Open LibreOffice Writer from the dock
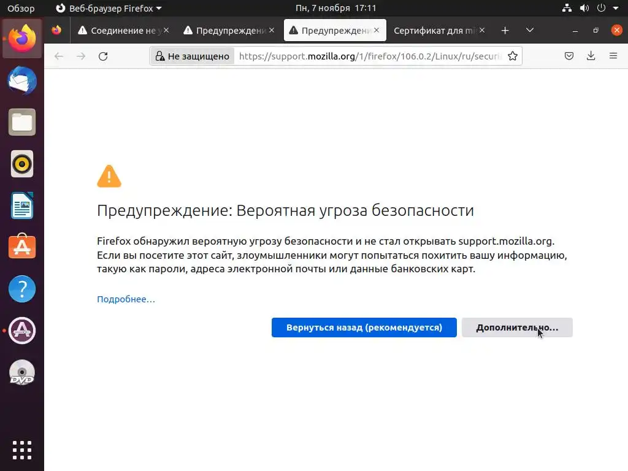Screen dimensions: 628x471 tap(22, 205)
